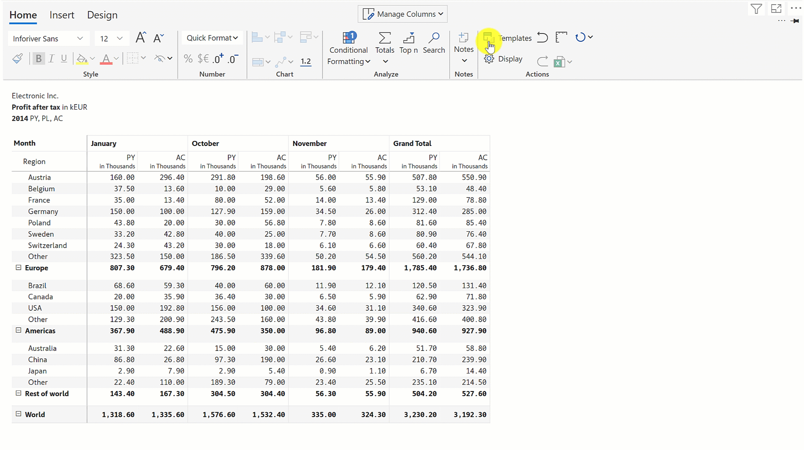The width and height of the screenshot is (804, 450).
Task: Add a note with the Notes icon
Action: tap(463, 43)
